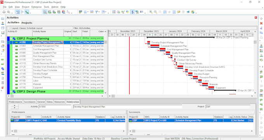Image resolution: width=264 pixels, height=140 pixels.
Task: Click the Trace Logic toolbar icon
Action: (x=68, y=12)
